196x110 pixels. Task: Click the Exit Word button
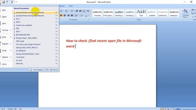[x=52, y=70]
